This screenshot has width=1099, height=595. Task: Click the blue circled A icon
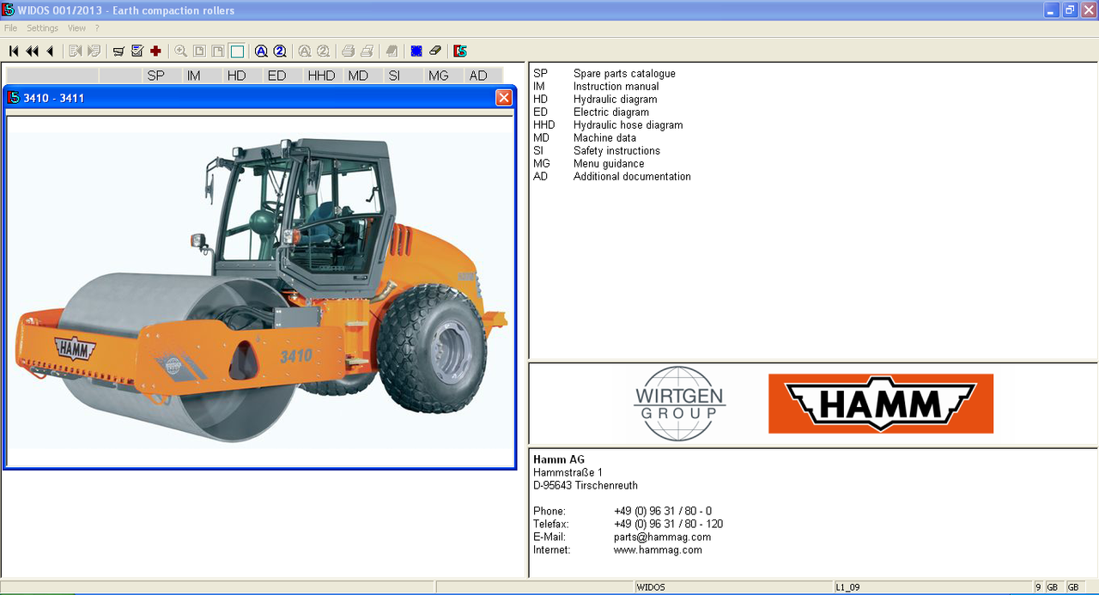pos(261,52)
